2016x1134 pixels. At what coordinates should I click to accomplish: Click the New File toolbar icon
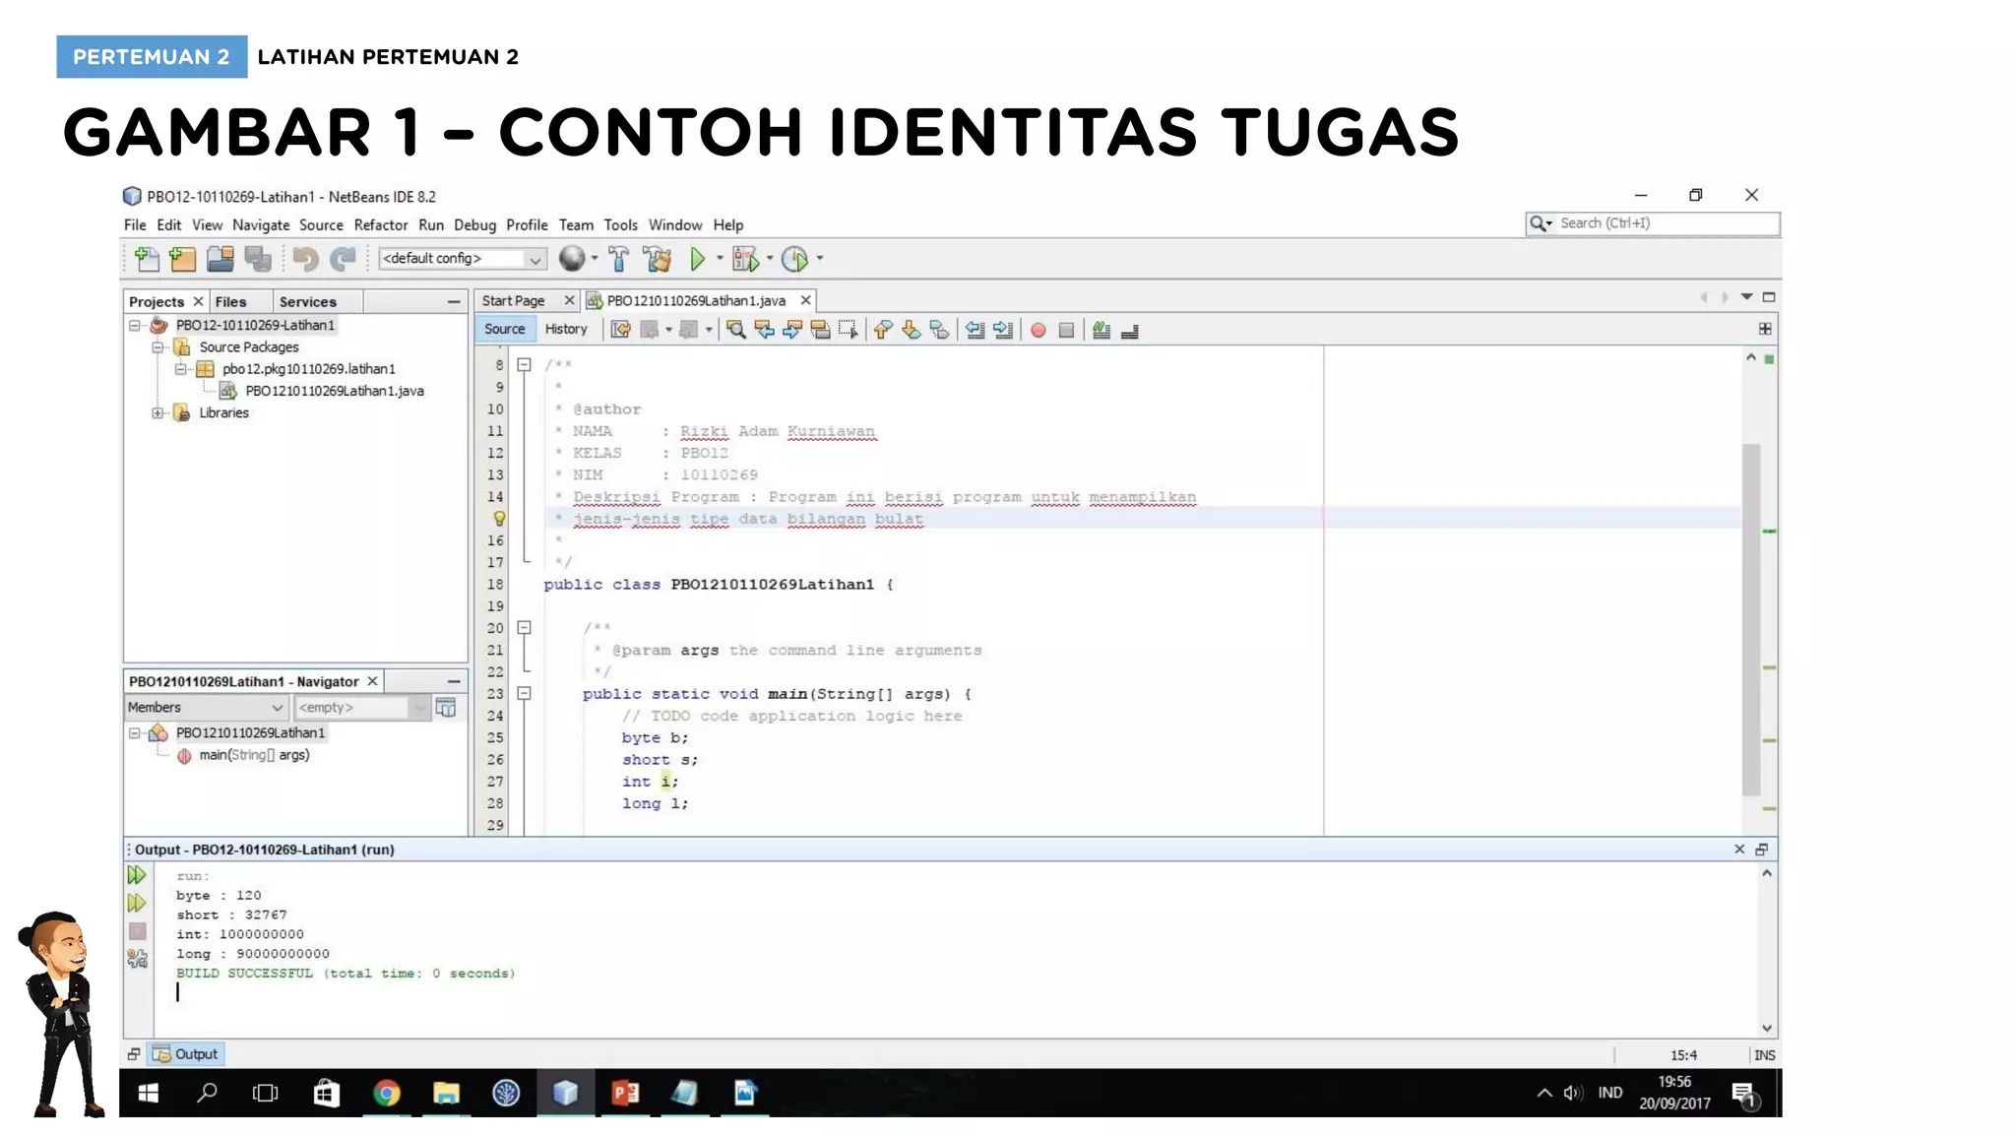(147, 259)
